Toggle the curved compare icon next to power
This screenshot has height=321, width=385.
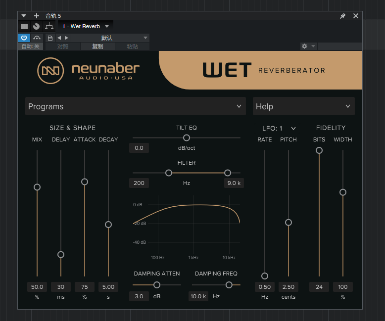coord(37,38)
